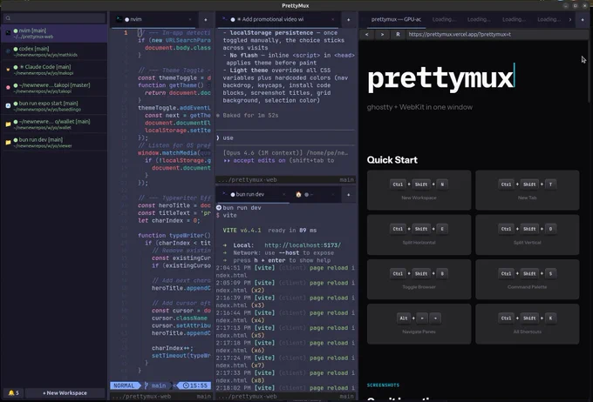Viewport: 593px width, 402px height.
Task: Select the o/wallet [main] workspace
Action: point(54,124)
